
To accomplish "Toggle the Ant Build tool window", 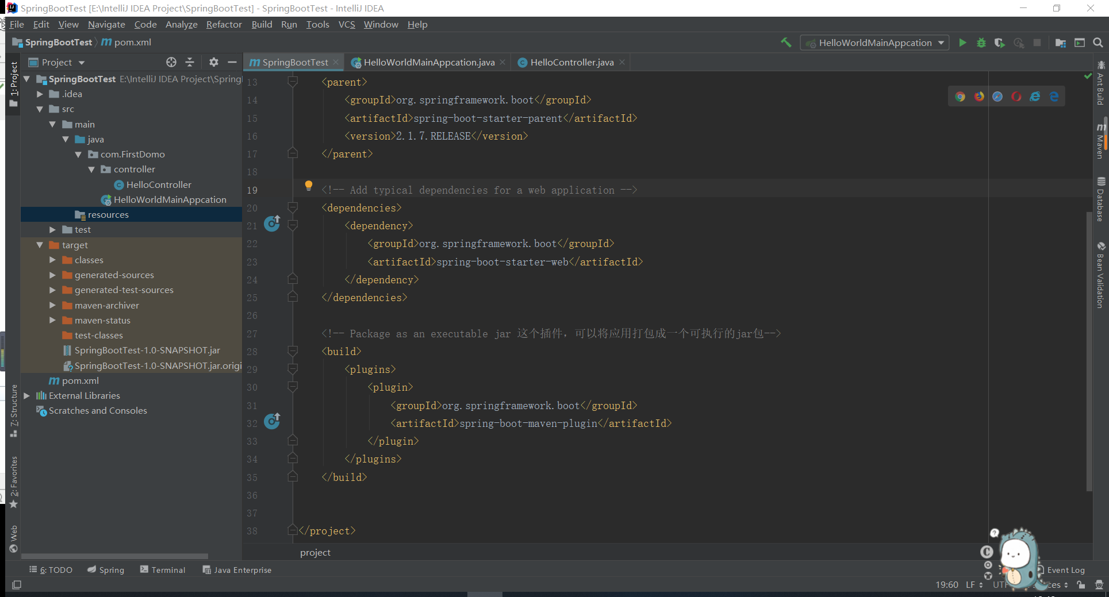I will coord(1100,84).
